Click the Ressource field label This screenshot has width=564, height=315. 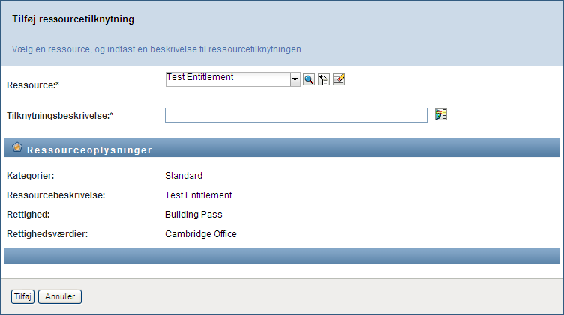pyautogui.click(x=33, y=85)
